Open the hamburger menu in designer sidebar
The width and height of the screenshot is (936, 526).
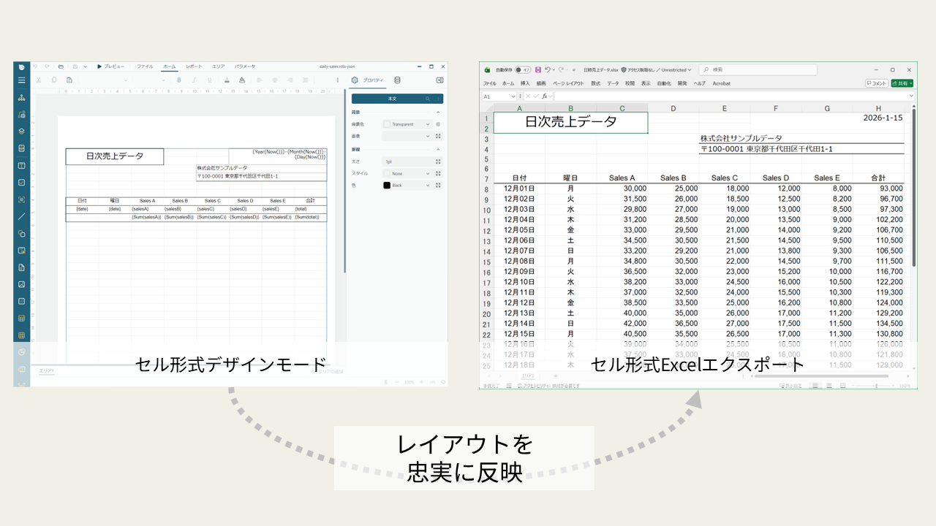21,80
